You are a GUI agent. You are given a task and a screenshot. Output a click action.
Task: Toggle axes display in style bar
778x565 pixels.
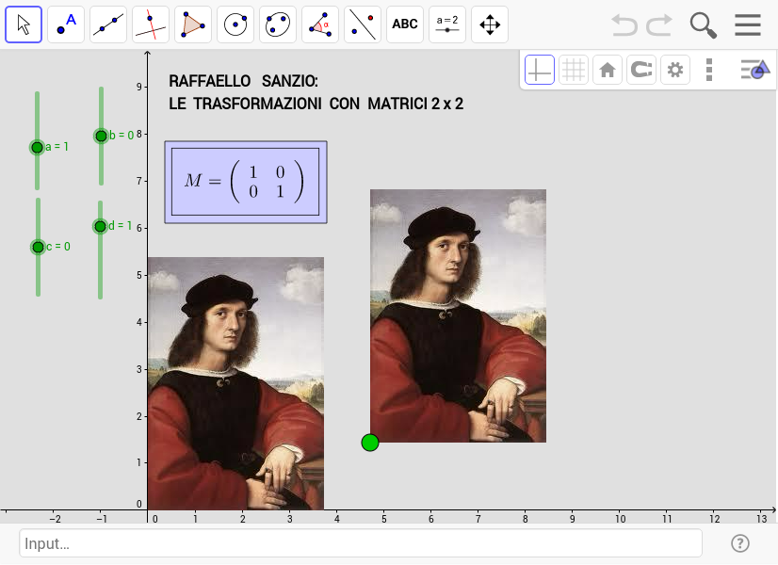(x=540, y=70)
